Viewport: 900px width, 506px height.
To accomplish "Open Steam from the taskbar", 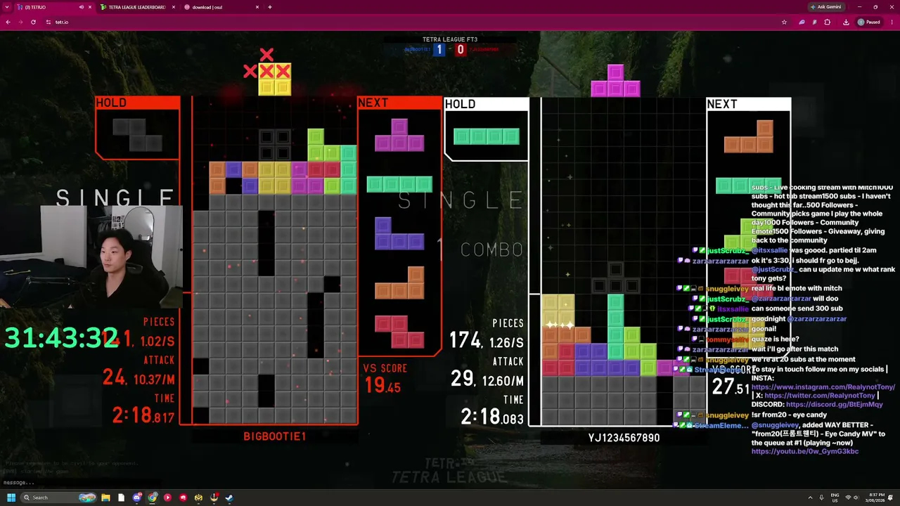I will tap(229, 498).
